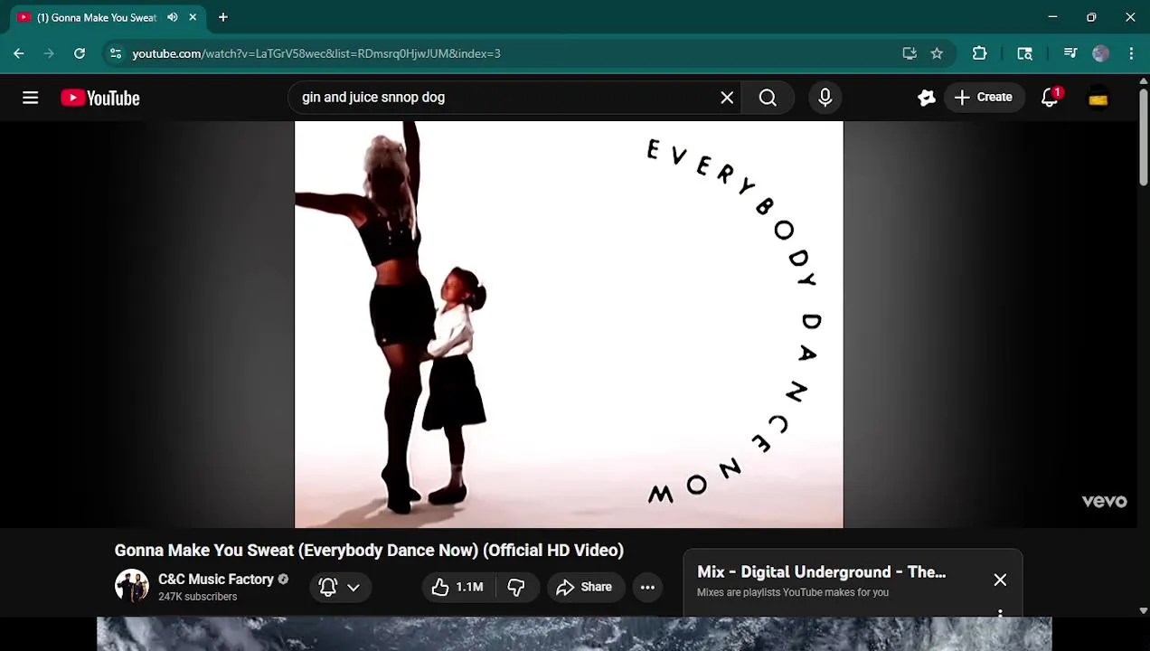This screenshot has height=651, width=1150.
Task: View site information icon in address bar
Action: pyautogui.click(x=116, y=53)
